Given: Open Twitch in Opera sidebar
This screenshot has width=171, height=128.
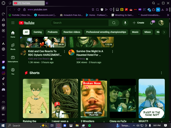Looking at the screenshot, I should [x=3, y=62].
